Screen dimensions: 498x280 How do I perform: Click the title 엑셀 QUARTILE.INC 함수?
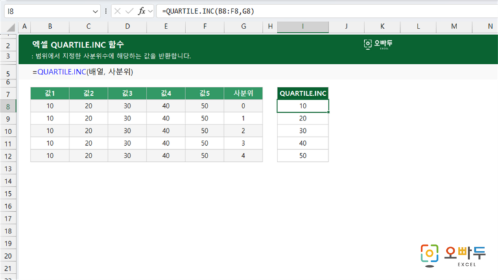click(x=78, y=45)
